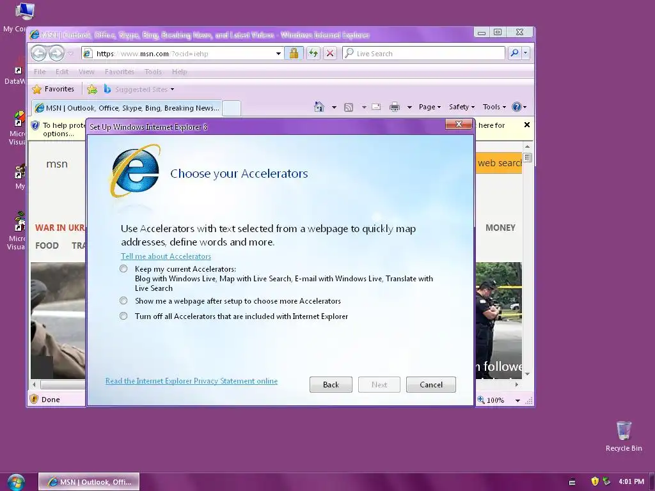Open the Windows Start orb

pyautogui.click(x=15, y=482)
